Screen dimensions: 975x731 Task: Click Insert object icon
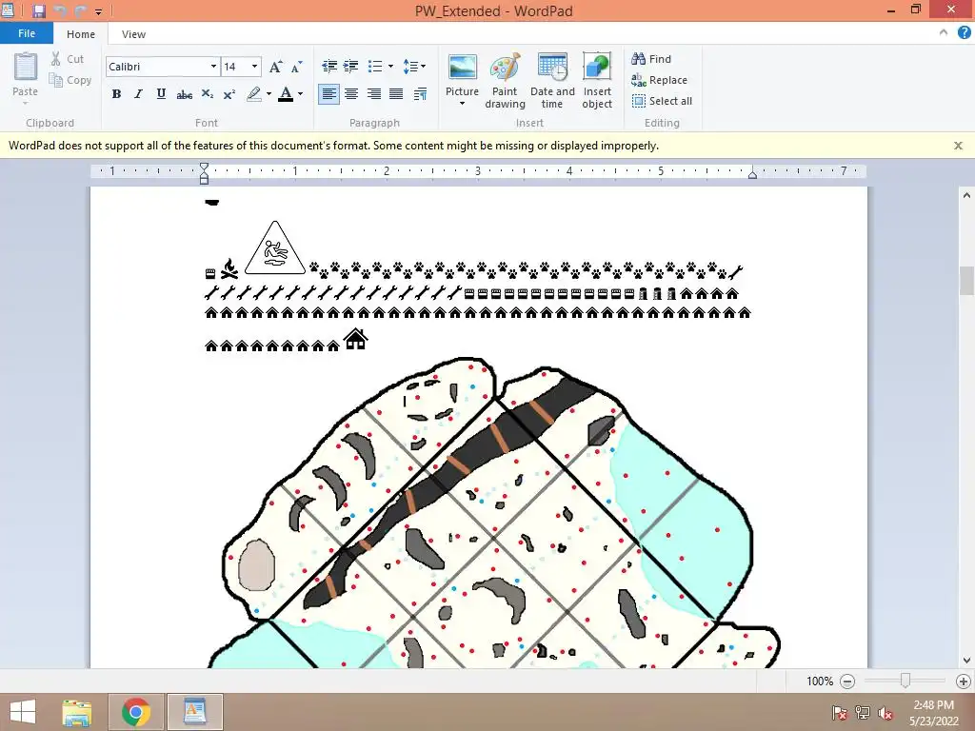(597, 68)
